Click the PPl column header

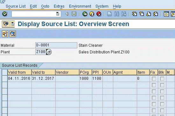pos(97,72)
